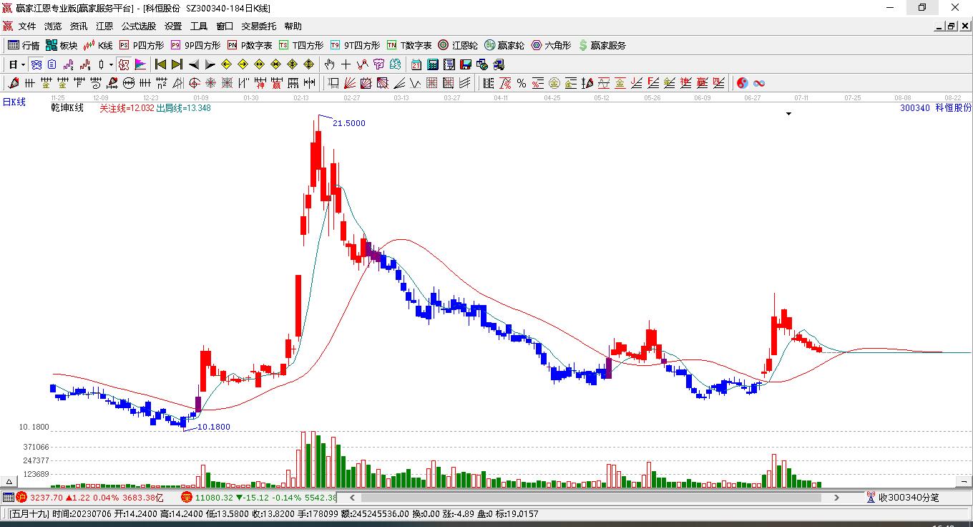
Task: Select the Gann fan lines tool
Action: pyautogui.click(x=350, y=83)
